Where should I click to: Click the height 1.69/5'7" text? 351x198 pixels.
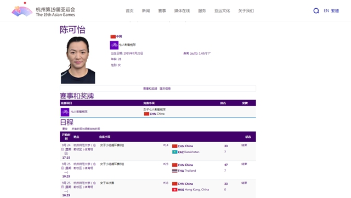(x=197, y=54)
